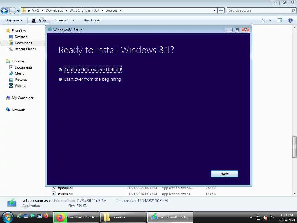The height and width of the screenshot is (223, 297).
Task: Click setupresume.exe icon in details pane
Action: tap(12, 202)
